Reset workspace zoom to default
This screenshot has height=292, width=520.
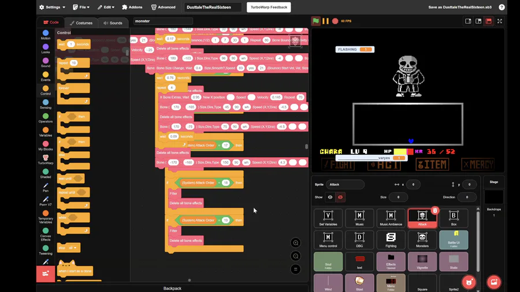[x=295, y=269]
